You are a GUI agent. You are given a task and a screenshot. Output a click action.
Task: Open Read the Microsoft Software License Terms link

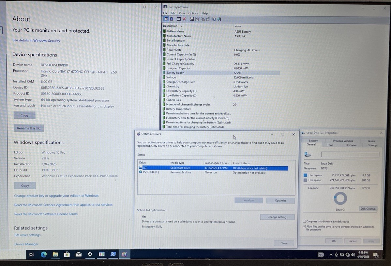click(46, 214)
